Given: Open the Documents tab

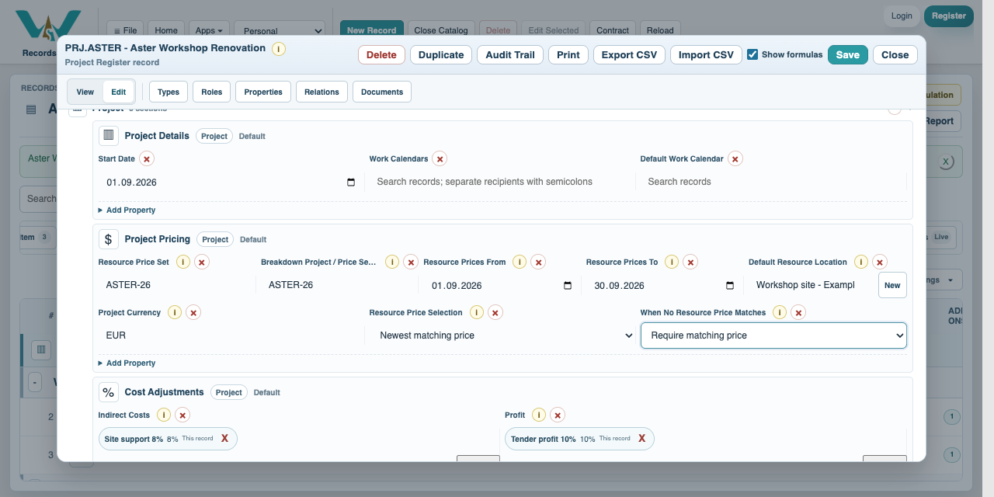Looking at the screenshot, I should (382, 92).
